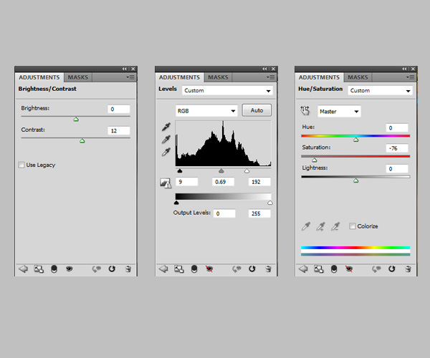Click reset icon in Levels panel
The image size is (430, 358).
(x=252, y=269)
